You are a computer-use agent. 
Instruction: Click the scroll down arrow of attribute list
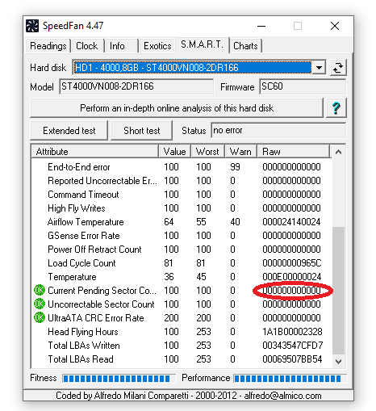pyautogui.click(x=338, y=361)
